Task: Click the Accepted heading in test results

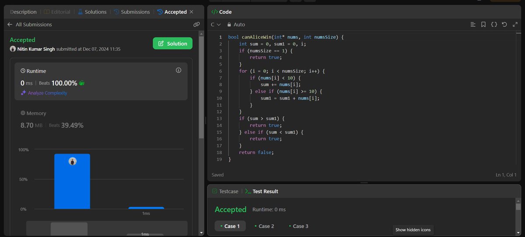Action: pos(231,209)
